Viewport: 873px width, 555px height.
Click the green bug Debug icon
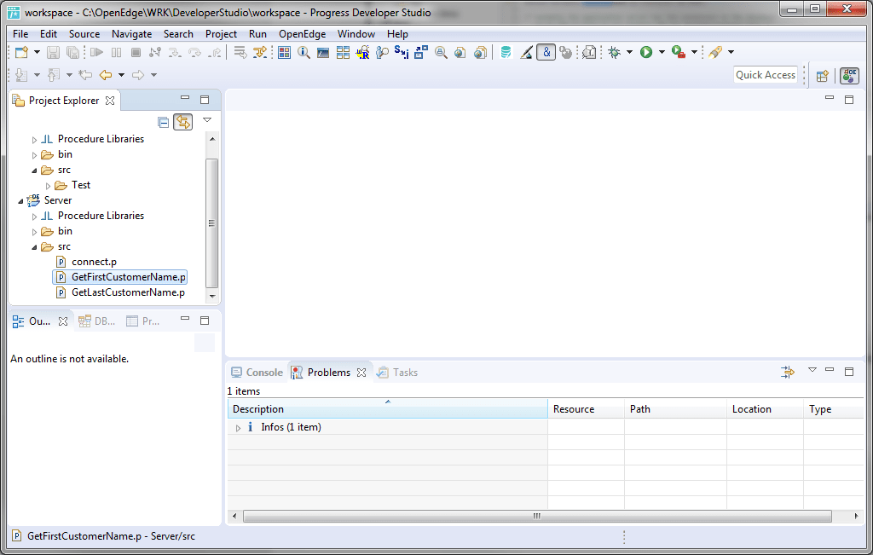point(614,52)
